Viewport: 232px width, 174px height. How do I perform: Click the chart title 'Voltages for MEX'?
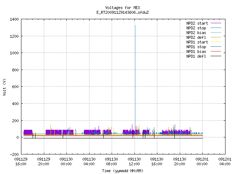tap(123, 8)
